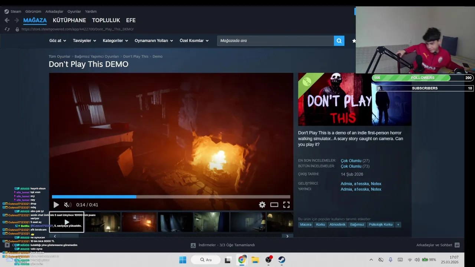Open the Oyunlar menu
475x267 pixels.
(x=74, y=11)
